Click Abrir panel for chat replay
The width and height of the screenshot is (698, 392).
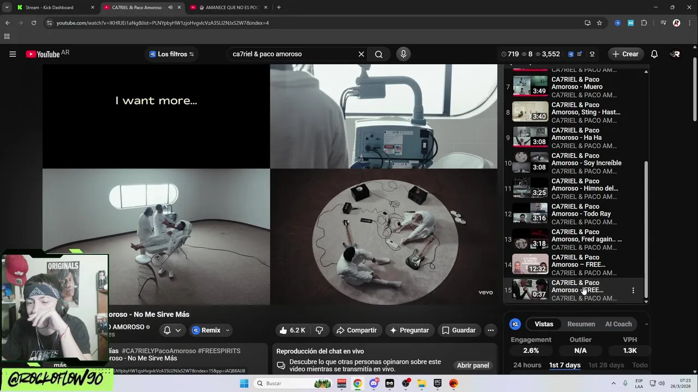(473, 365)
